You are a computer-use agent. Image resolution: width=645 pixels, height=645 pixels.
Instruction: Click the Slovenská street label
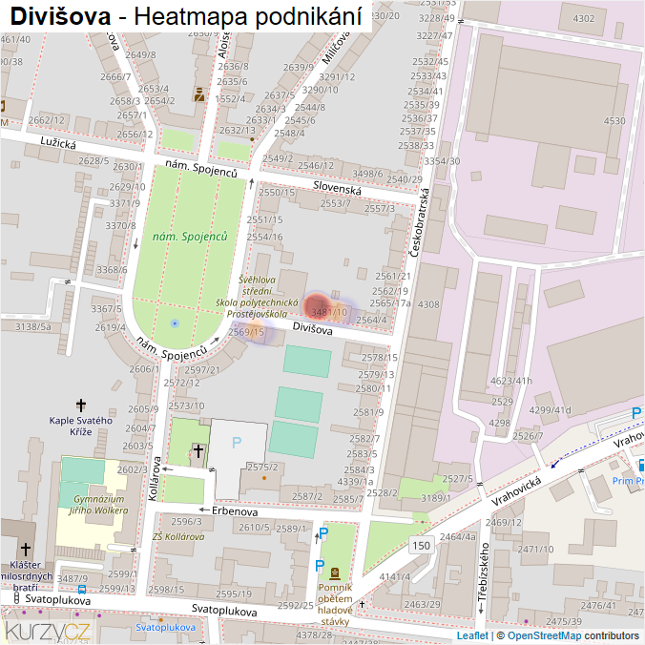pyautogui.click(x=337, y=188)
